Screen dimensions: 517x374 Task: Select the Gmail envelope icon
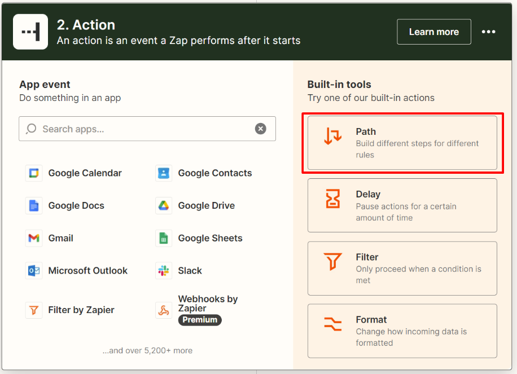click(x=34, y=238)
